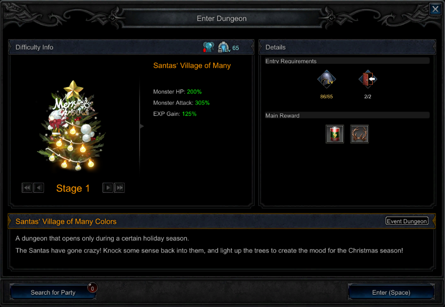Expand details using the panel divider arrow
This screenshot has height=307, width=445.
click(x=142, y=126)
